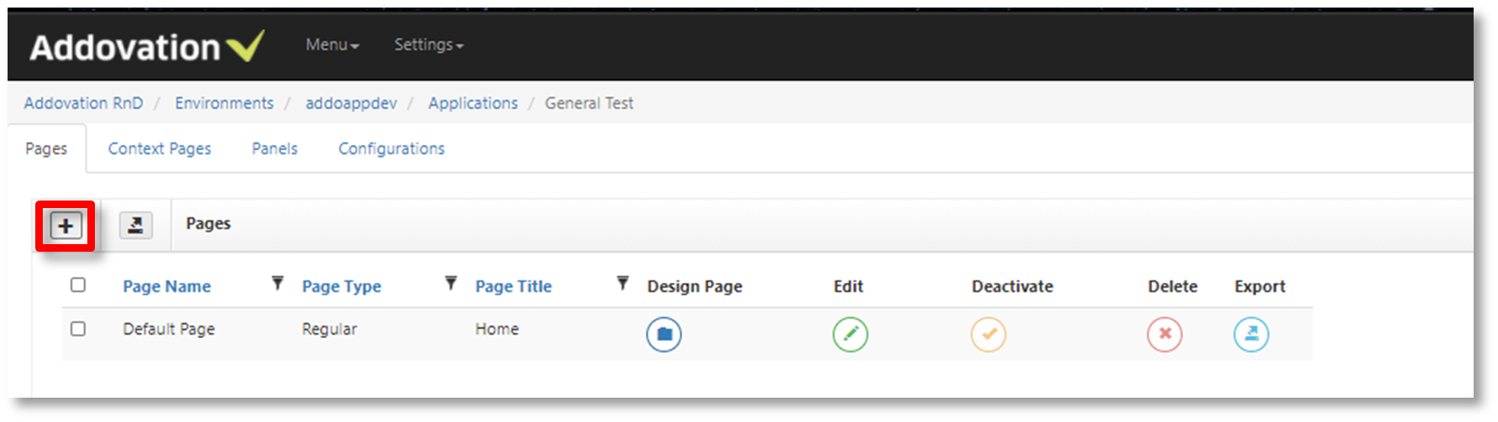Add a new page with plus icon

point(66,226)
